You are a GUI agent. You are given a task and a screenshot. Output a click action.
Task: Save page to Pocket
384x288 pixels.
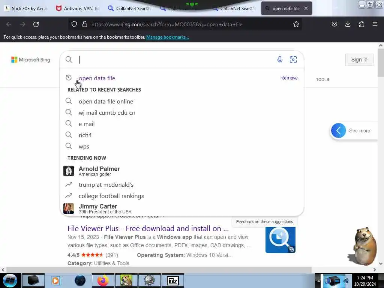tap(334, 24)
